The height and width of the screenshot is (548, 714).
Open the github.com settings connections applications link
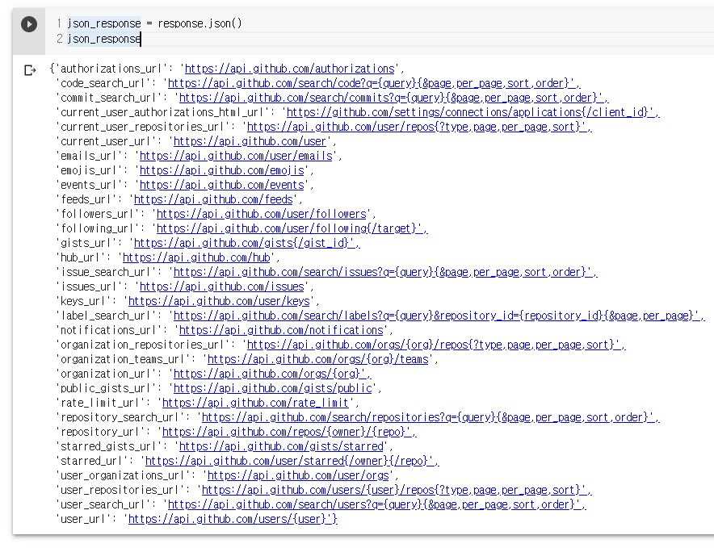[472, 112]
